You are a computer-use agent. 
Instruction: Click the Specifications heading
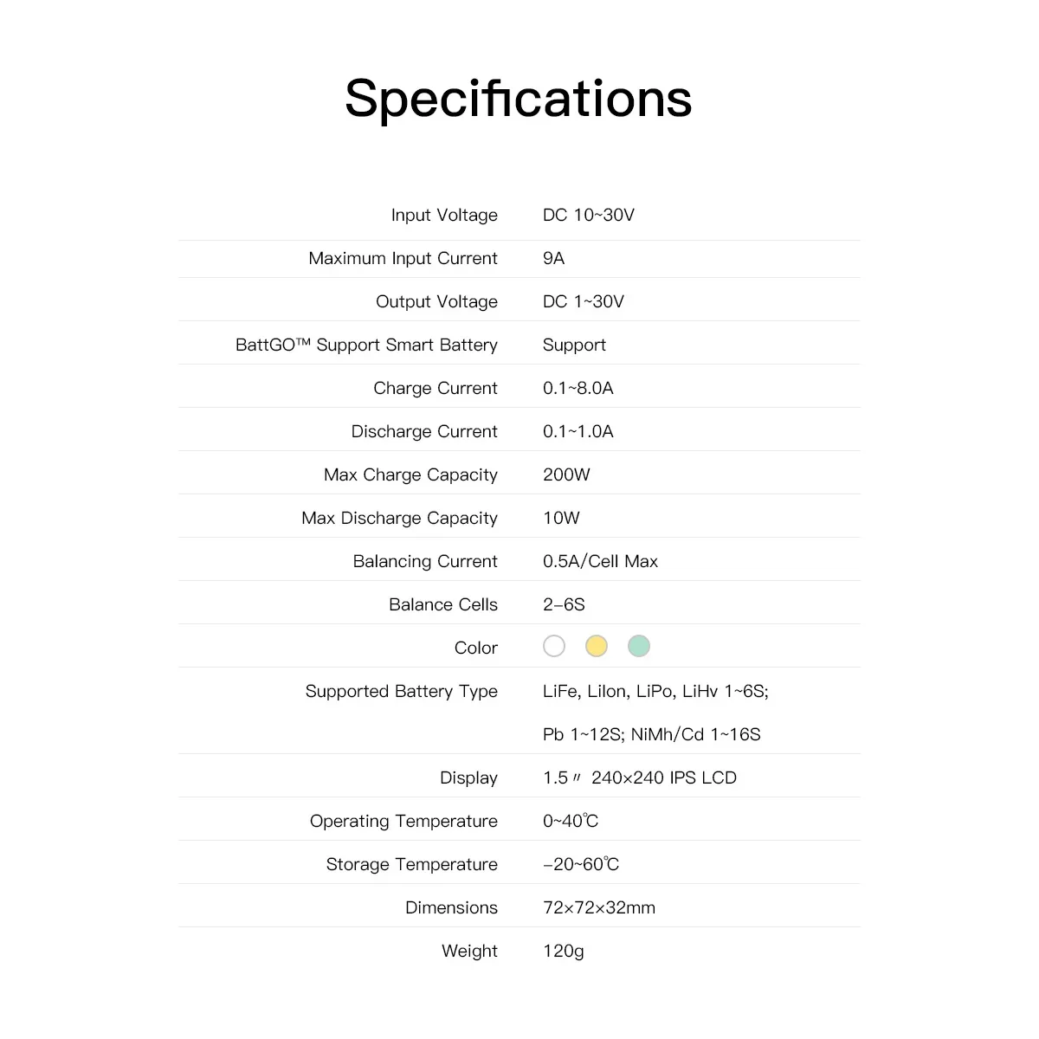click(519, 98)
